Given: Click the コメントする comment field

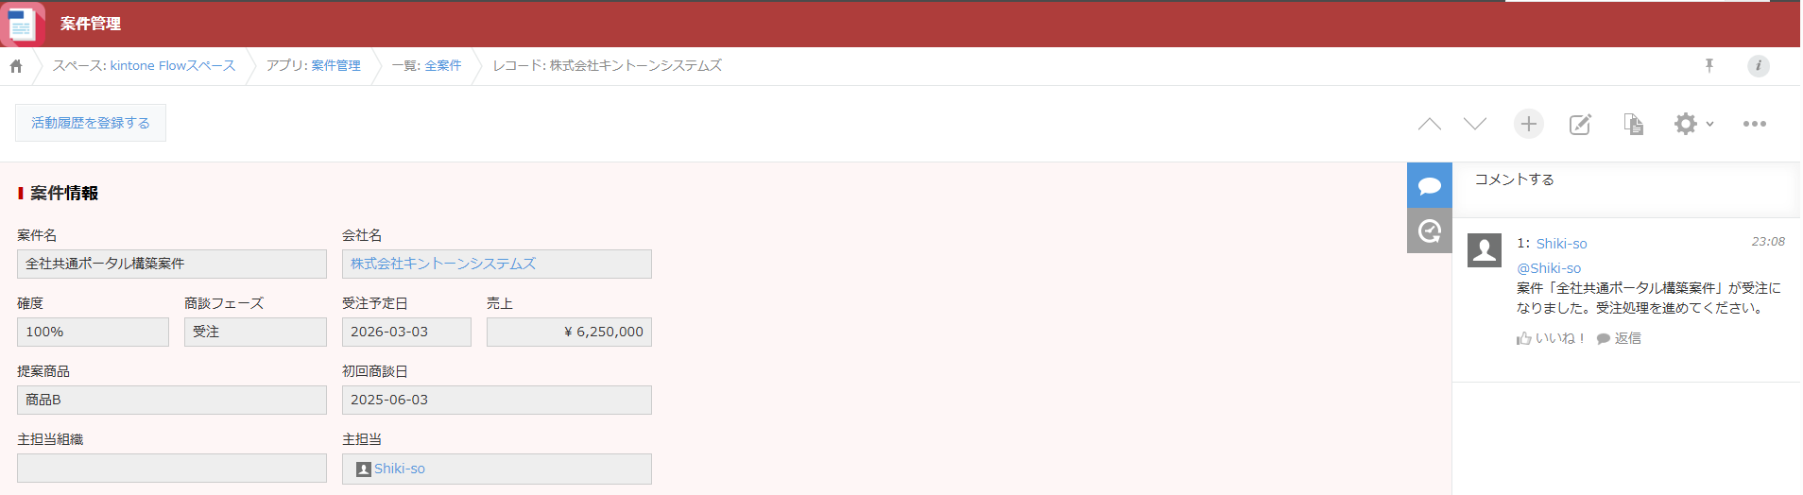Looking at the screenshot, I should point(1625,189).
